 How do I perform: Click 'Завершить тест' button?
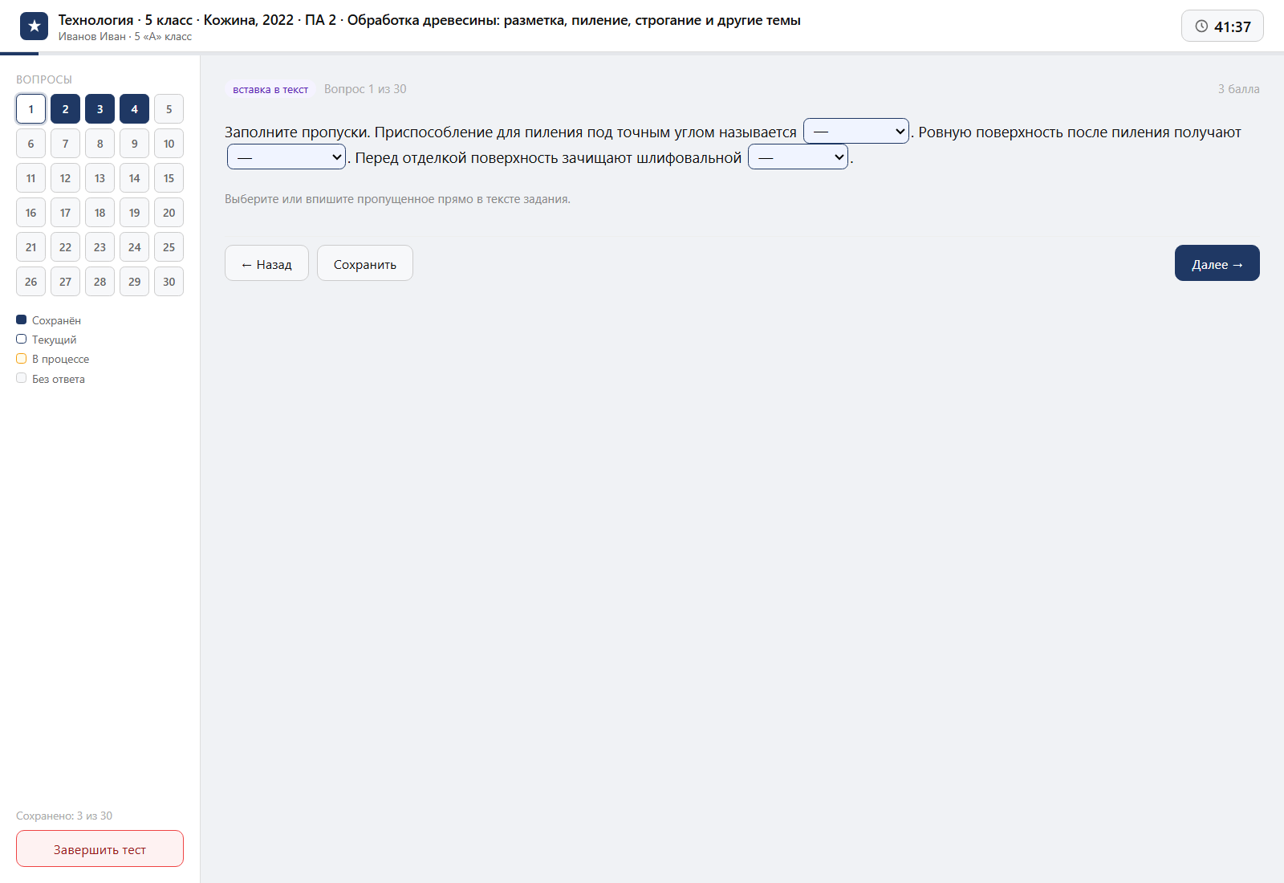pos(100,848)
